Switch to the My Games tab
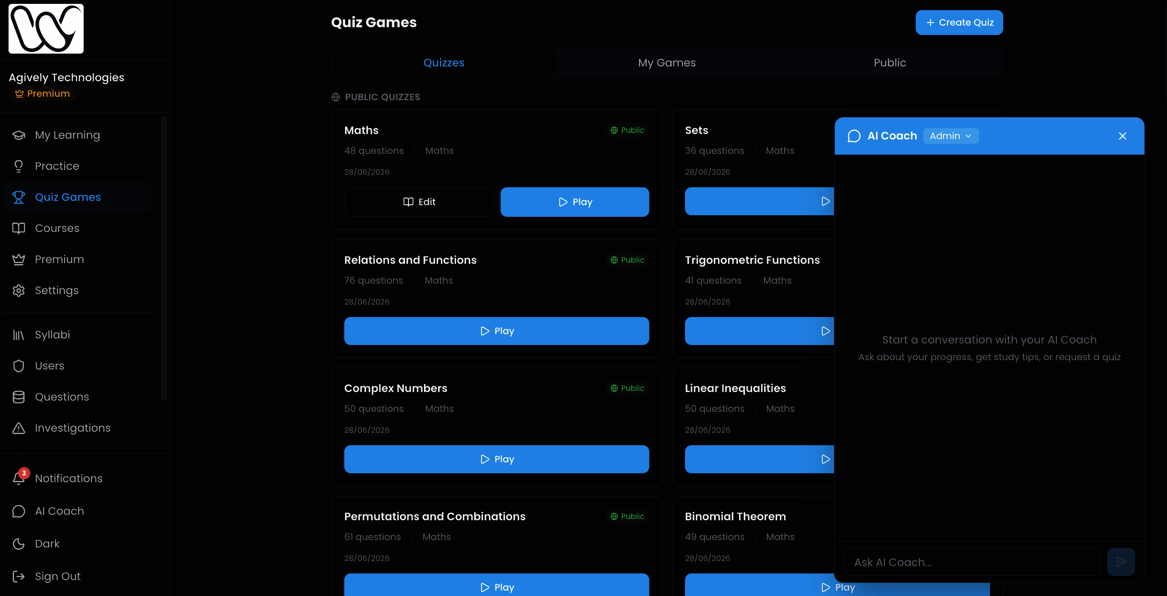1167x596 pixels. tap(667, 63)
